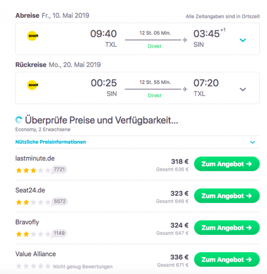Click the 7721 reviews bubble for lastminute.de
The height and width of the screenshot is (274, 267).
pos(59,169)
